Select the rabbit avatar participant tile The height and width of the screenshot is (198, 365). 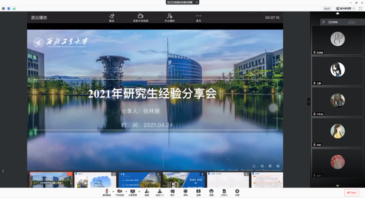point(337,40)
